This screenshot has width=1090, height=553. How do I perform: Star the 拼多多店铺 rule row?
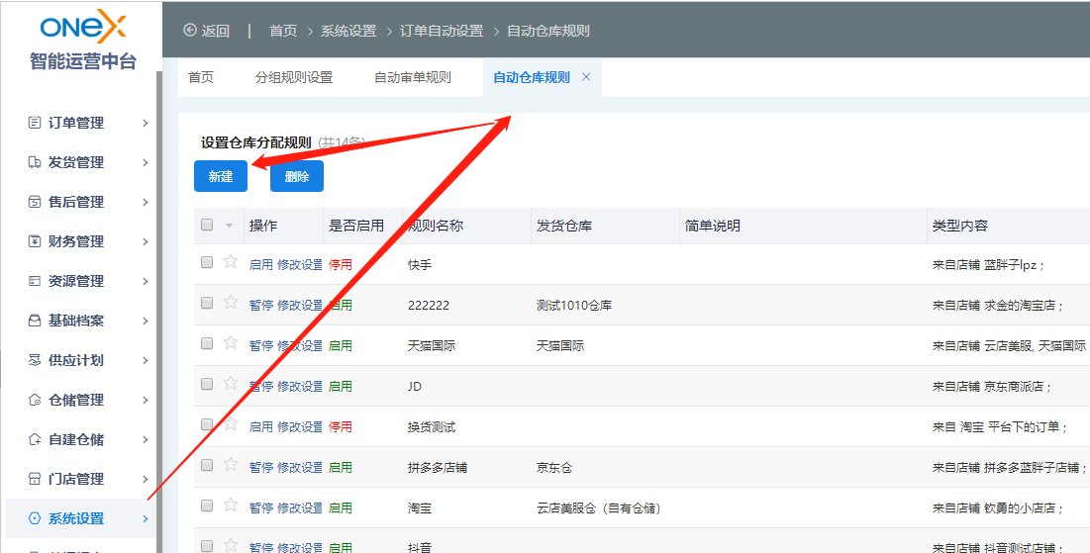click(231, 464)
